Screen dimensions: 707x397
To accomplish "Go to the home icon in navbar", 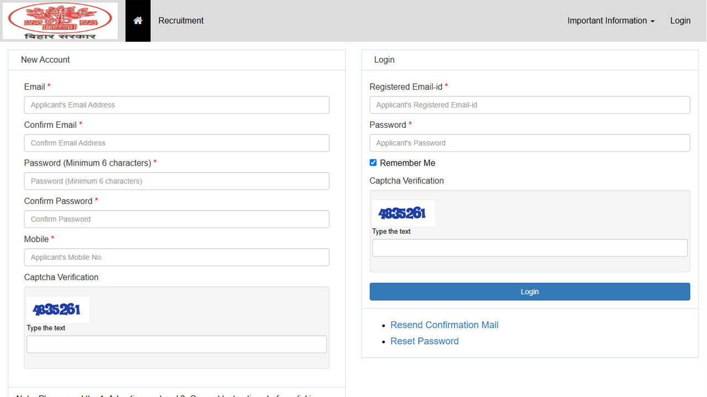I will (x=138, y=20).
